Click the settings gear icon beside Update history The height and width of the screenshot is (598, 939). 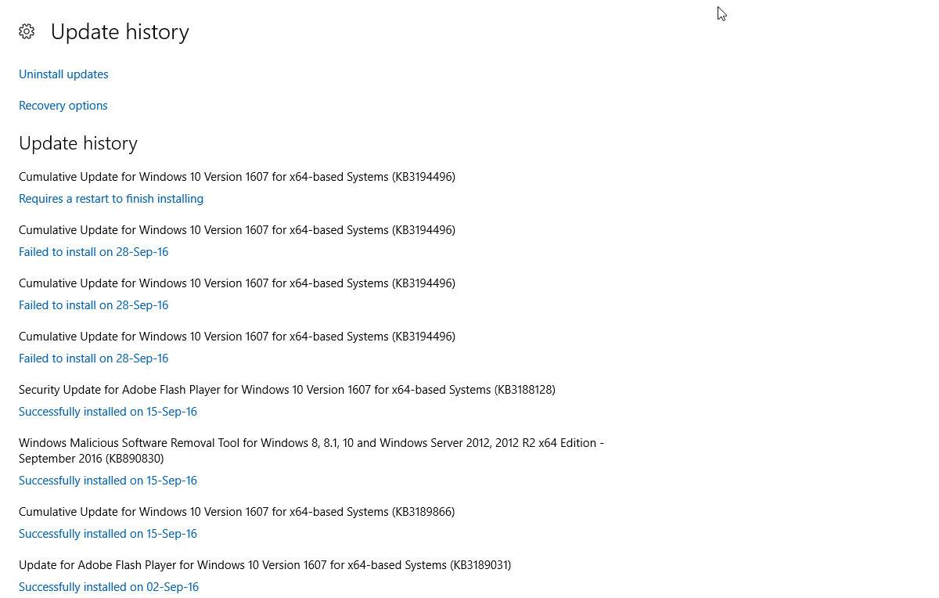[27, 31]
